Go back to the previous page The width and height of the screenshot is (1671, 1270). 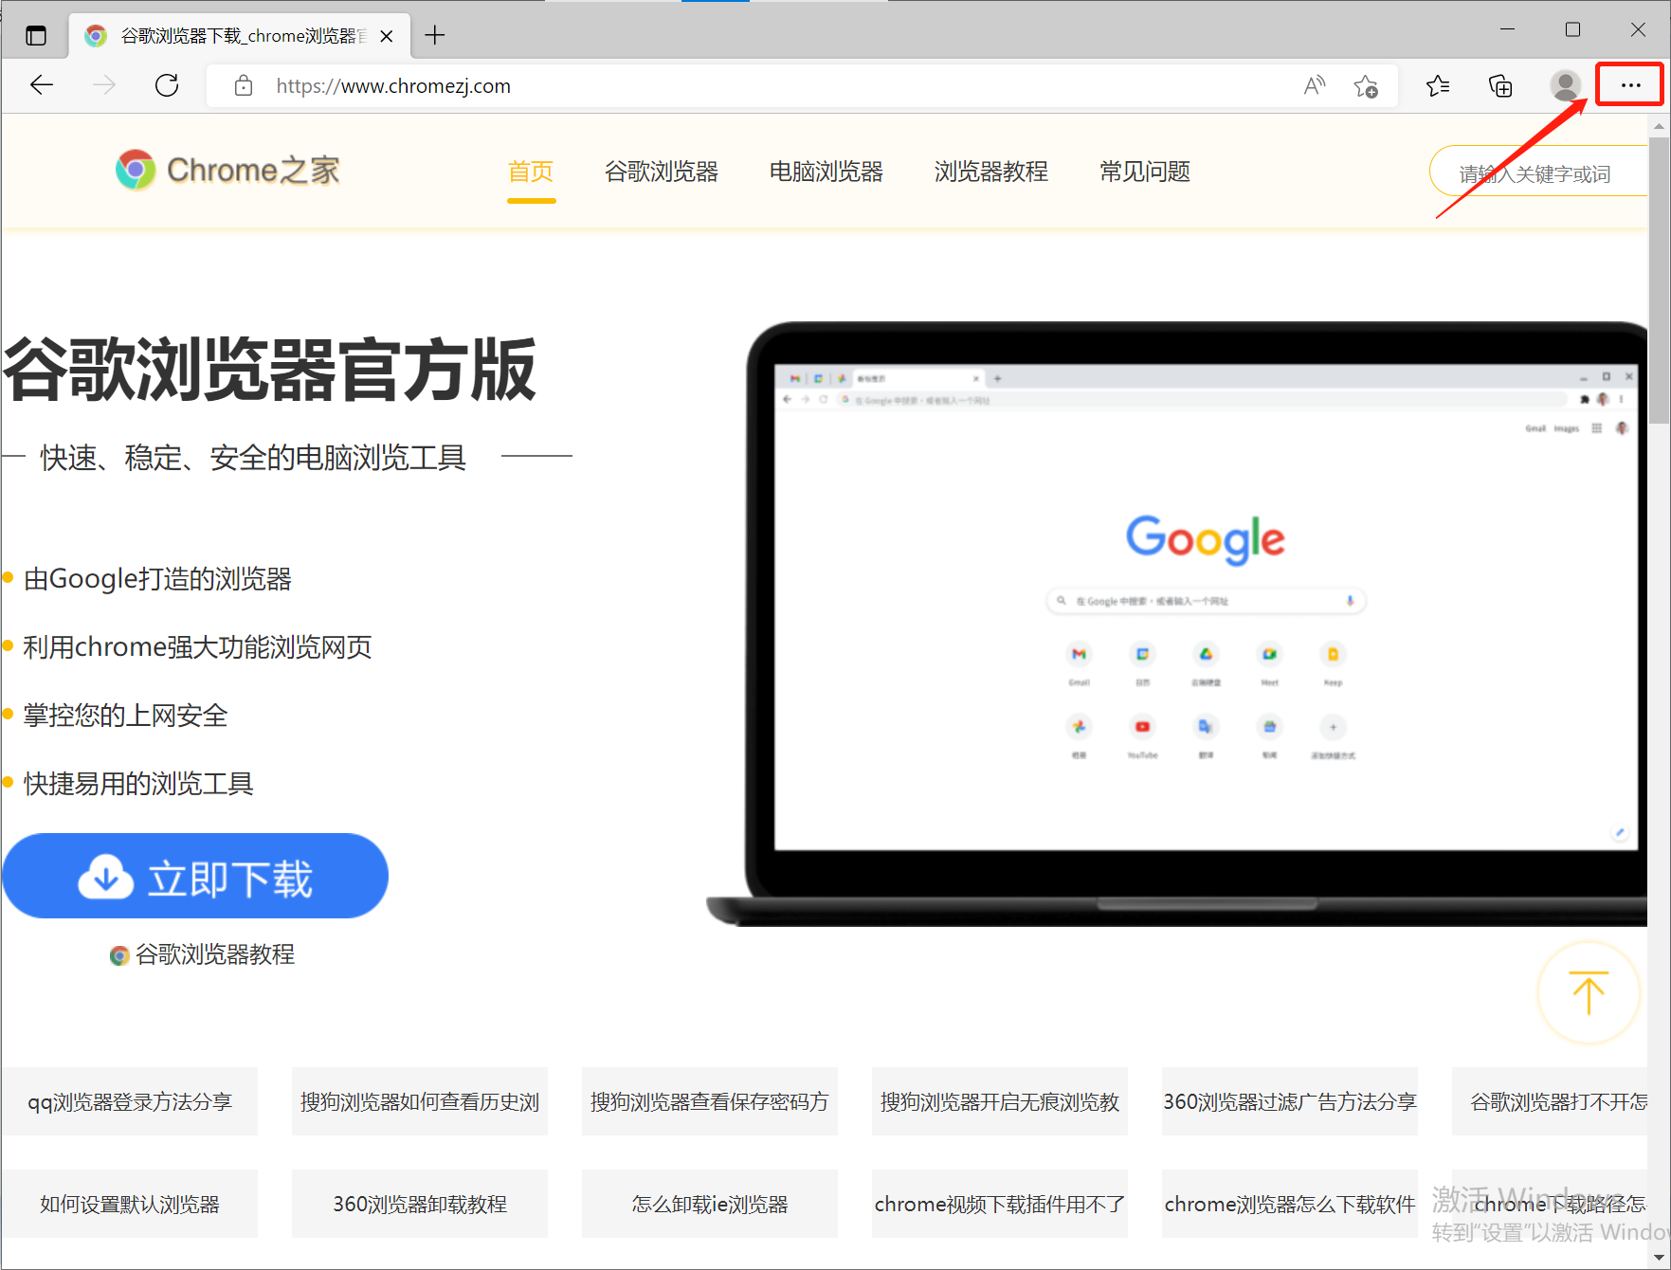42,85
